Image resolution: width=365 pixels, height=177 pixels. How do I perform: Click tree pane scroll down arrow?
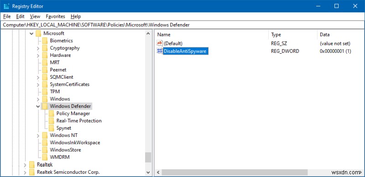click(x=148, y=172)
